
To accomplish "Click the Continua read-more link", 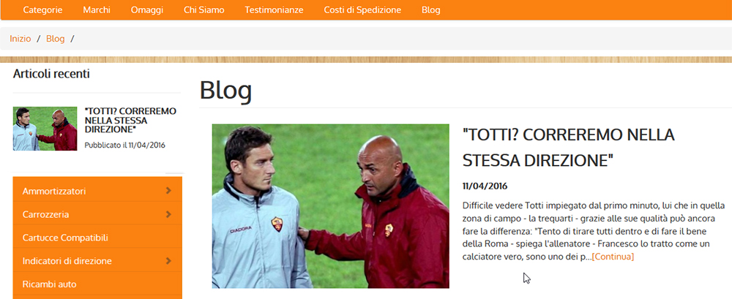I will pos(613,257).
